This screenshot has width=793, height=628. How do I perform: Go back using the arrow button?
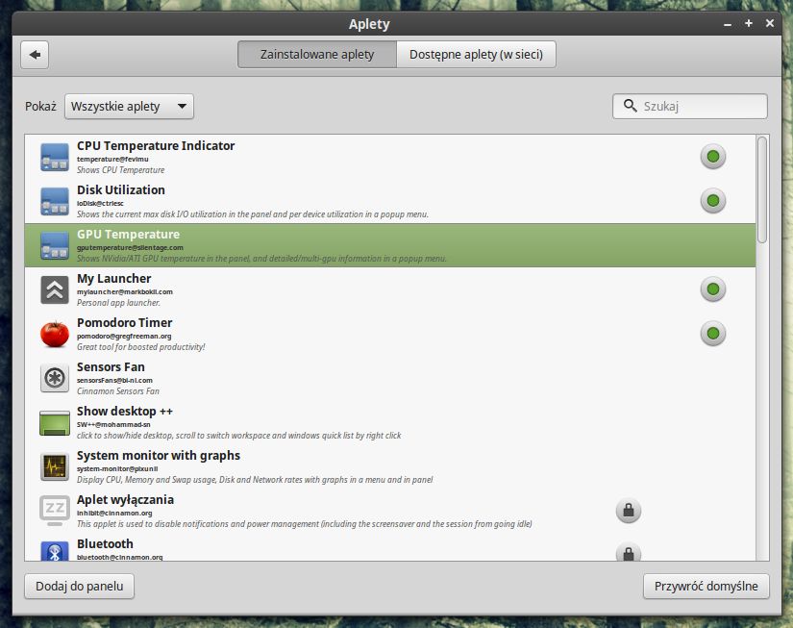click(35, 55)
